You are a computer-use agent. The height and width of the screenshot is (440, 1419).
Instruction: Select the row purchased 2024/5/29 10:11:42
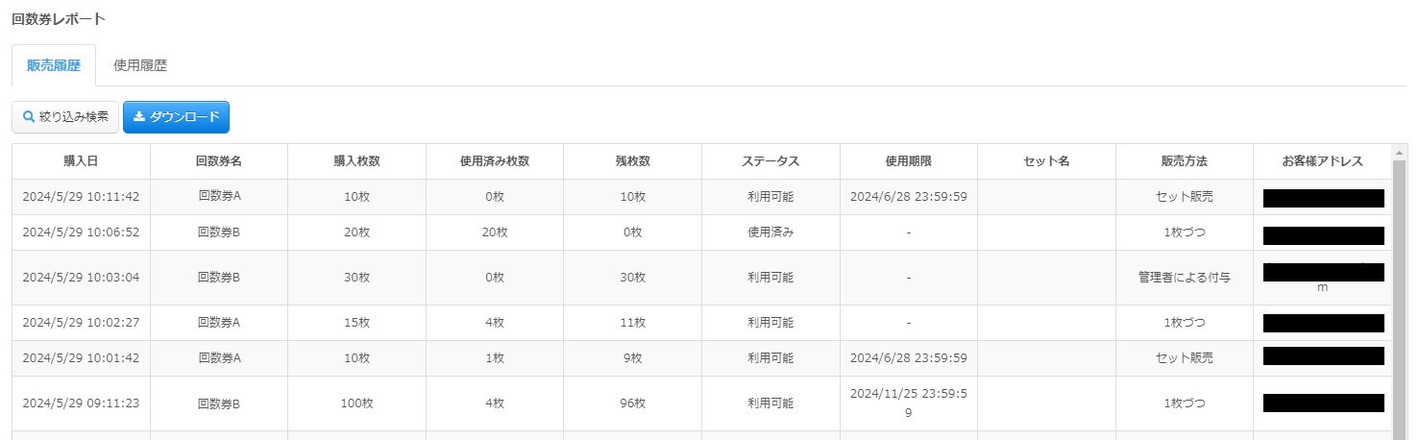tap(701, 197)
